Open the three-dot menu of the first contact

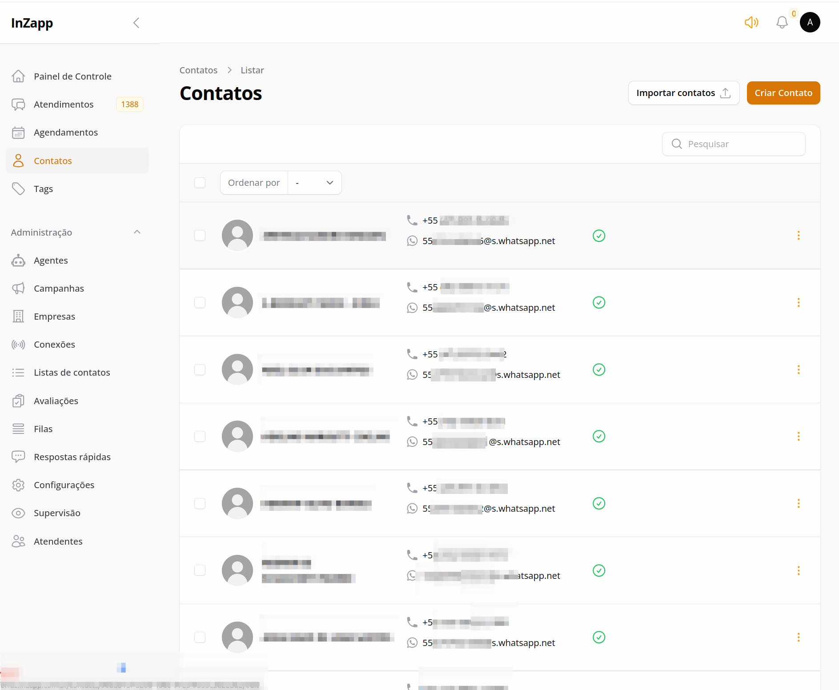pos(799,235)
